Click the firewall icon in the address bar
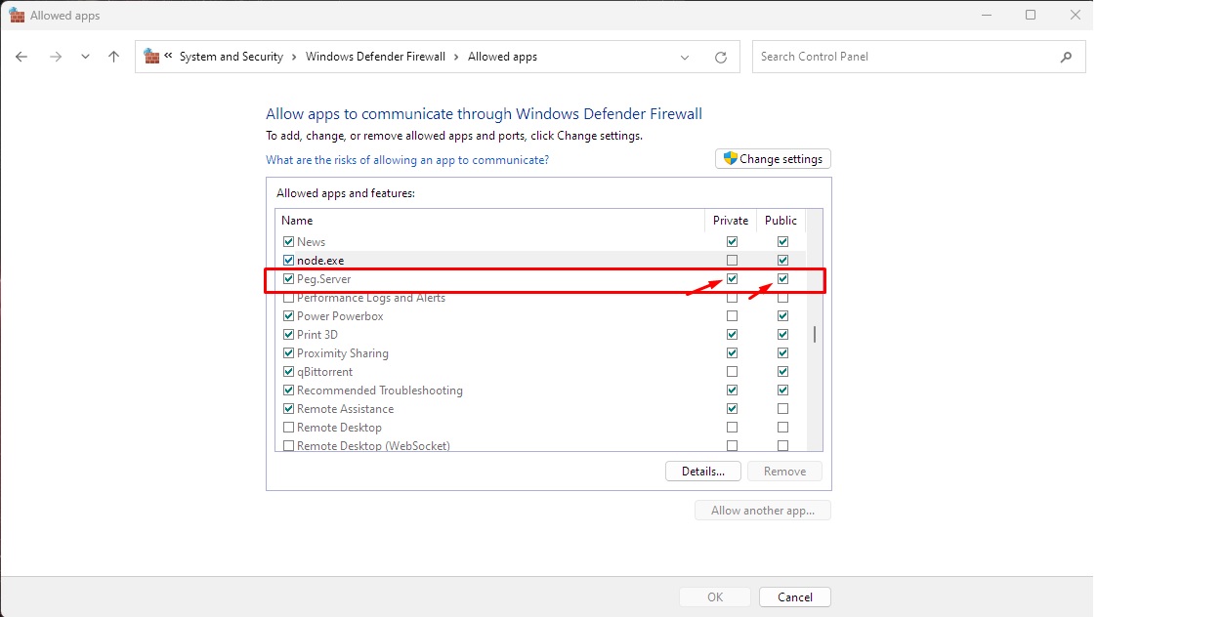The width and height of the screenshot is (1224, 617). click(x=151, y=57)
